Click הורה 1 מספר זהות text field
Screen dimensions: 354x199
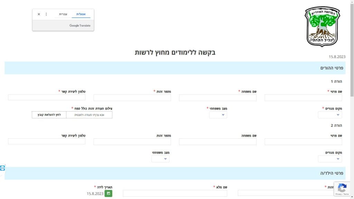click(132, 98)
